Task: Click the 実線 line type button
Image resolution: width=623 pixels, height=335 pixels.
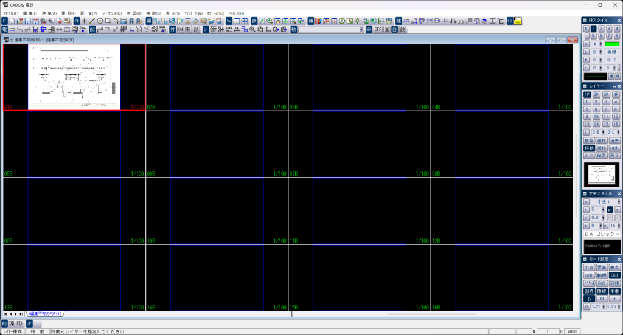Action: tap(611, 52)
